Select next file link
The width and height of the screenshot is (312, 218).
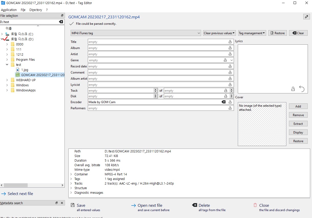tap(17, 193)
